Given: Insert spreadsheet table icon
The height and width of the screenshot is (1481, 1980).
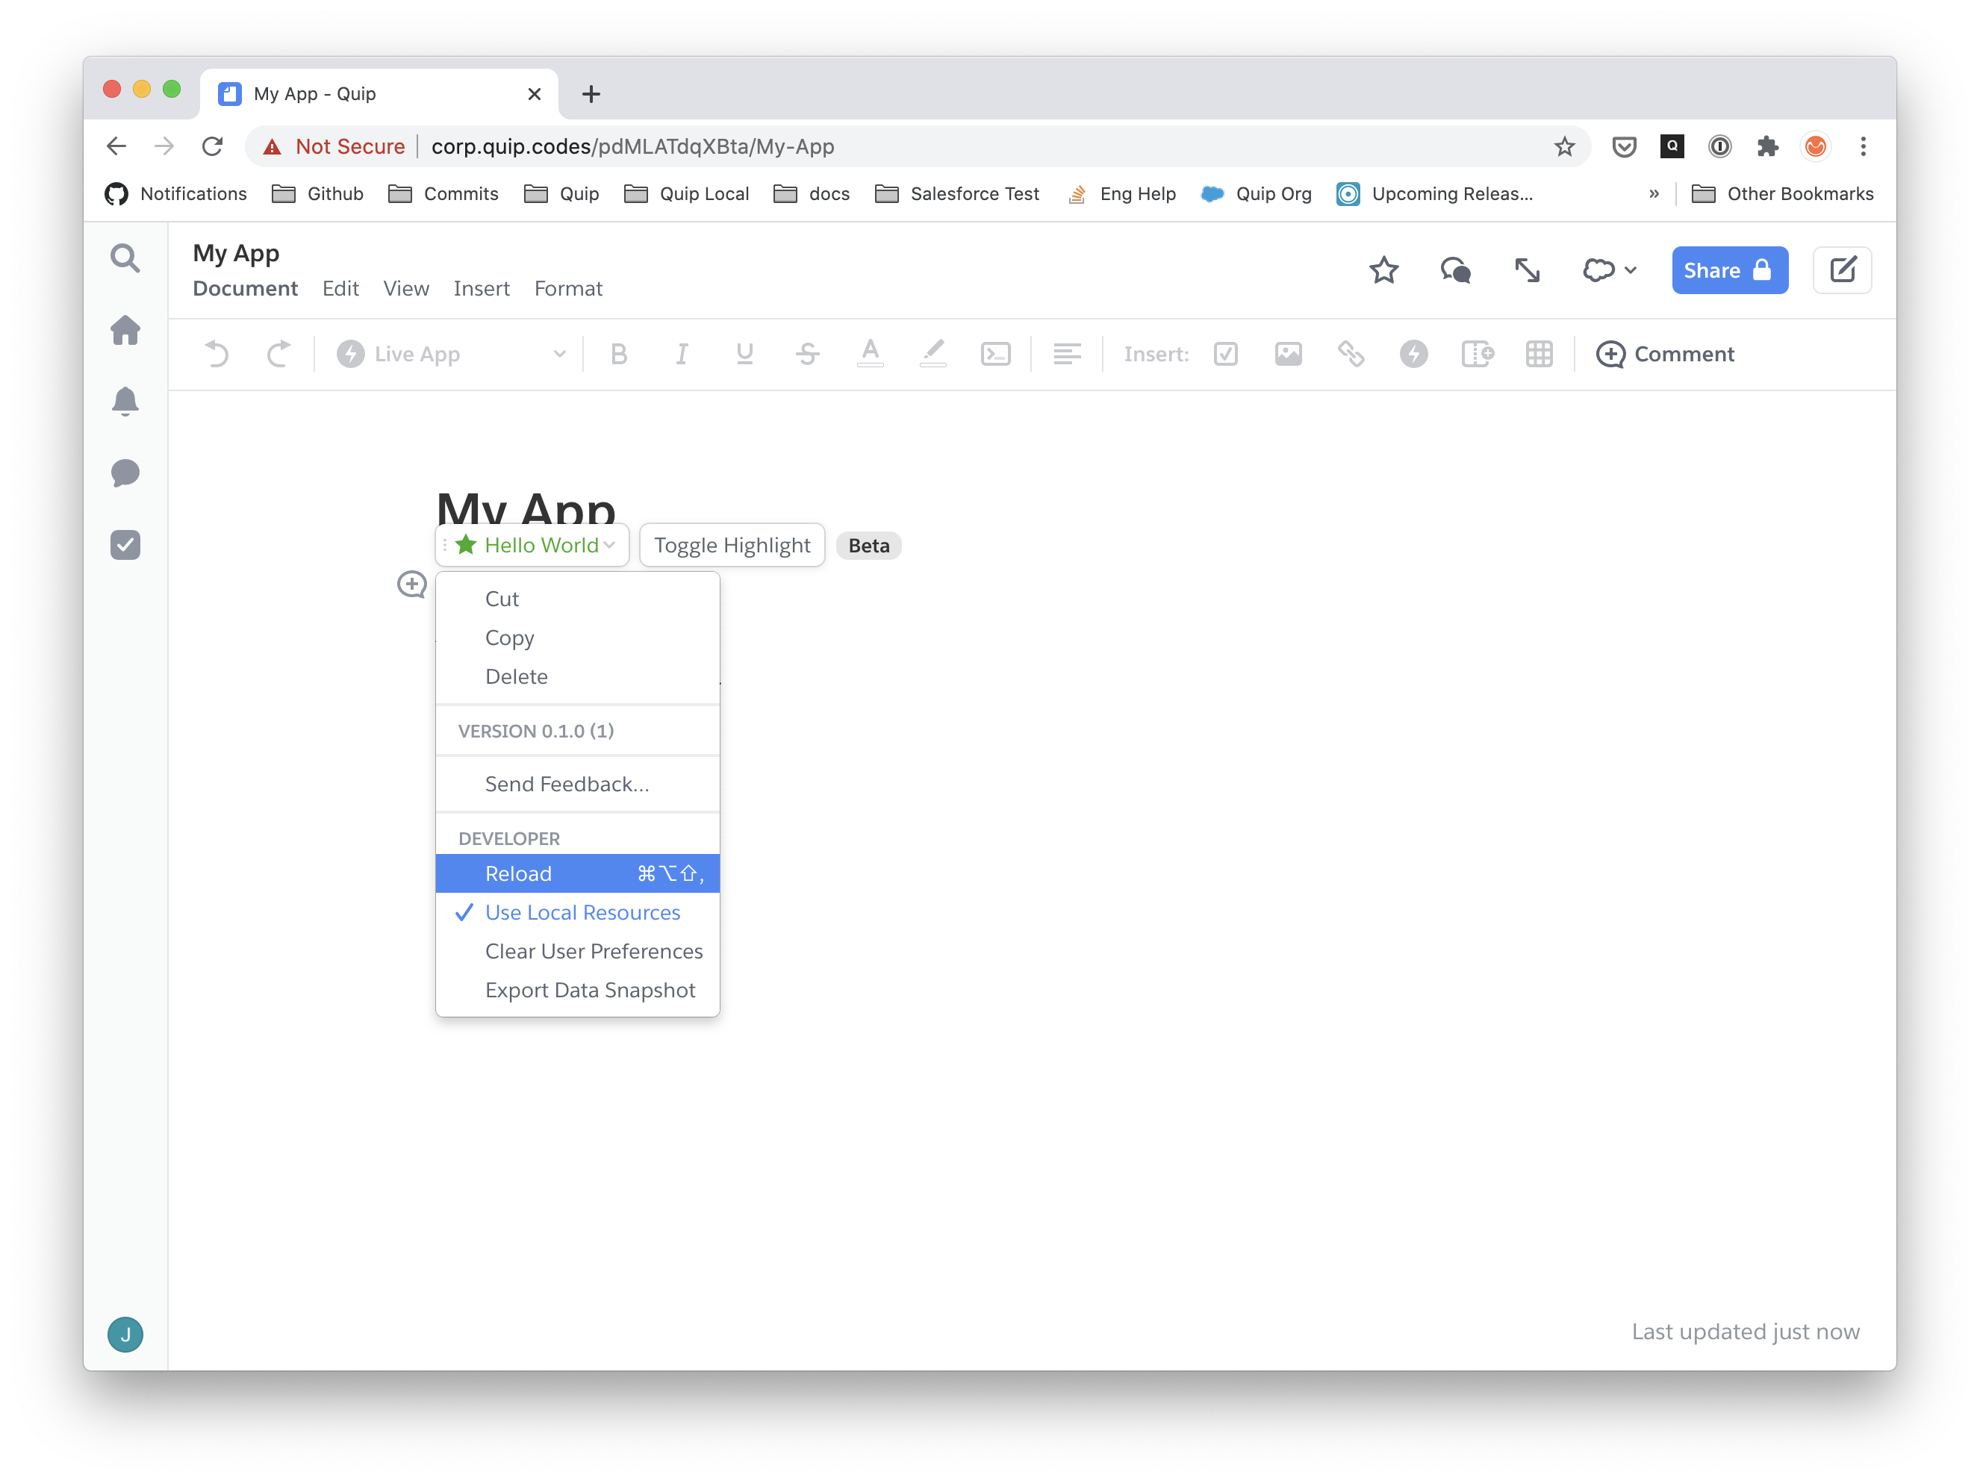Looking at the screenshot, I should click(x=1540, y=355).
